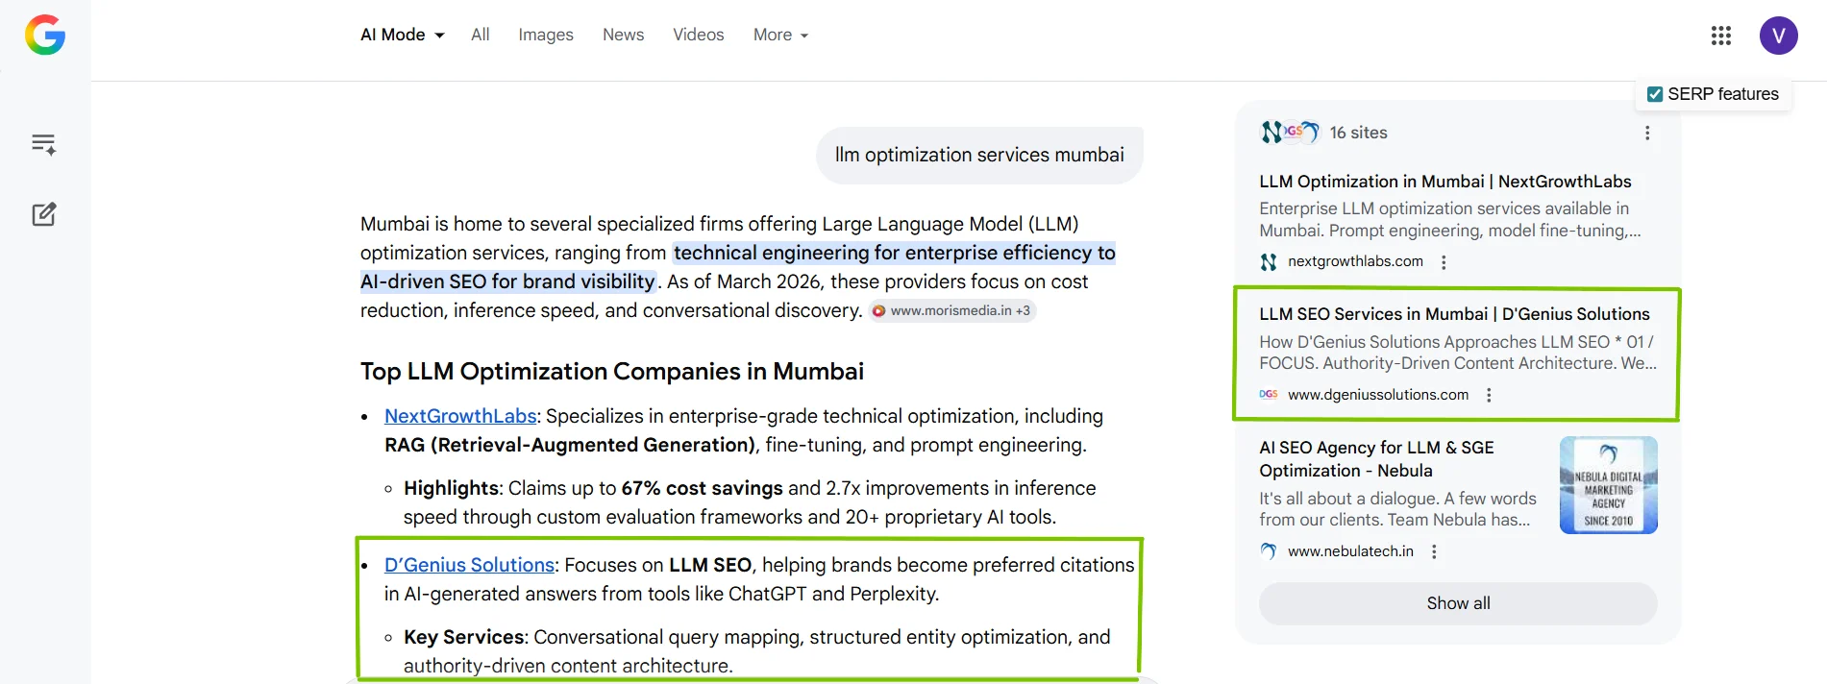Open AI SEO Agency for LLM & SGE result
Image resolution: width=1827 pixels, height=684 pixels.
point(1377,459)
